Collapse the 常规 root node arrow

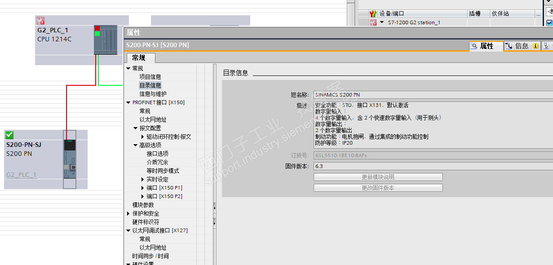(128, 68)
